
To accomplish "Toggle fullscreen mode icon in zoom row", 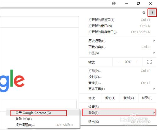I will [x=149, y=62].
